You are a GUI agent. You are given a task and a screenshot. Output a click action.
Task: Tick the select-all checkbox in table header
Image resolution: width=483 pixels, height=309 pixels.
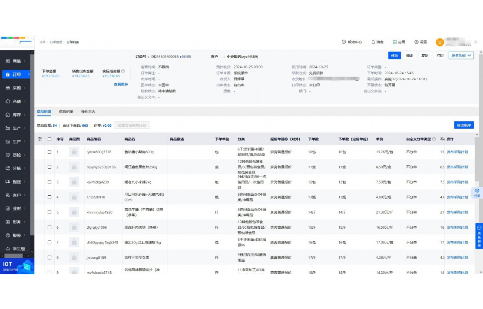pos(50,139)
